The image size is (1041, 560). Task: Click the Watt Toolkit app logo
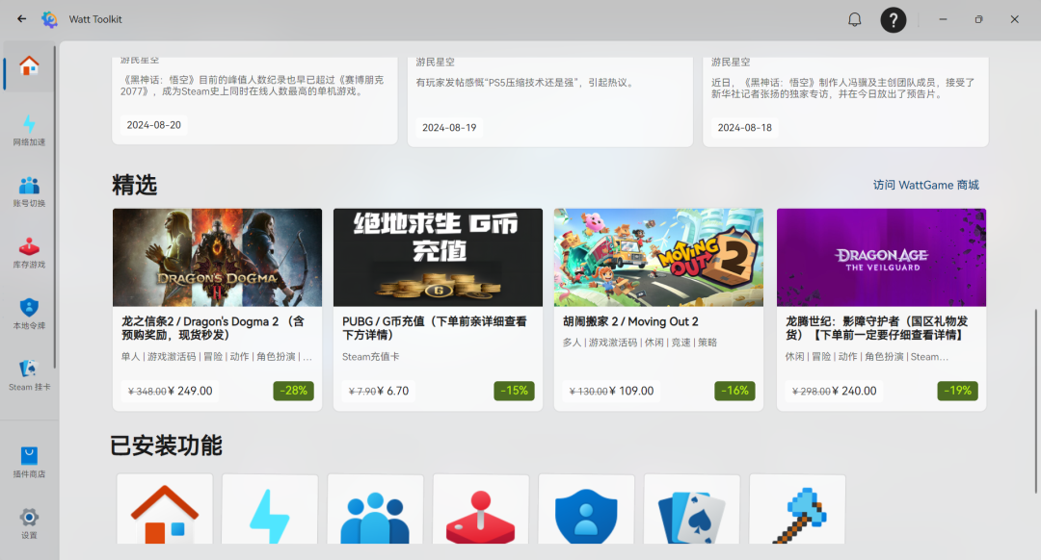click(x=50, y=19)
